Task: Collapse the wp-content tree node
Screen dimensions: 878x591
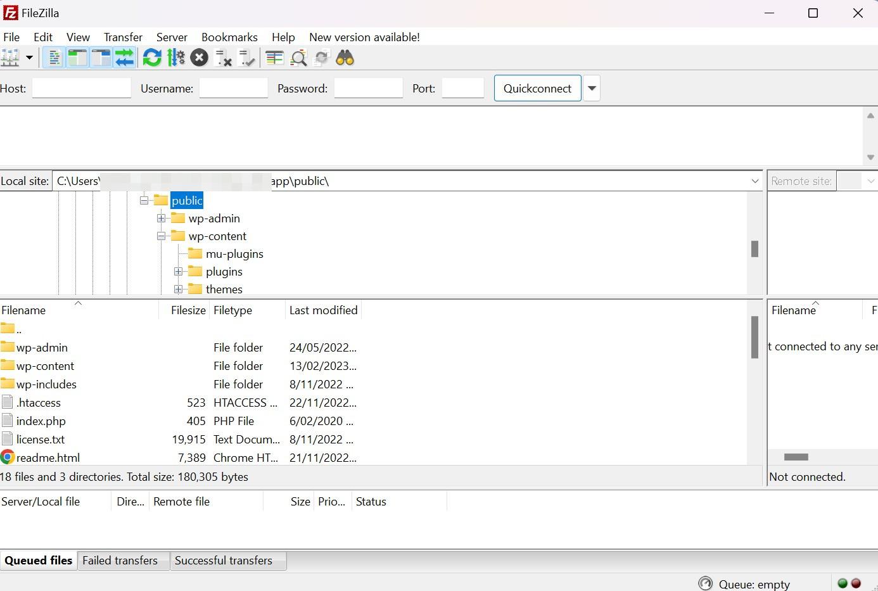Action: [x=162, y=236]
